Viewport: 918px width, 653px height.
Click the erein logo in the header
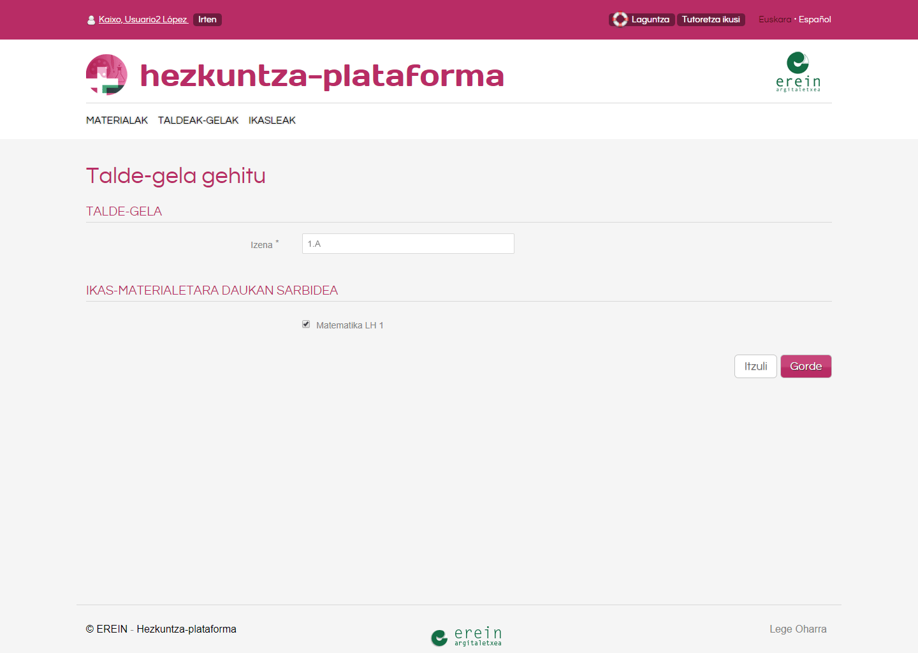click(798, 72)
